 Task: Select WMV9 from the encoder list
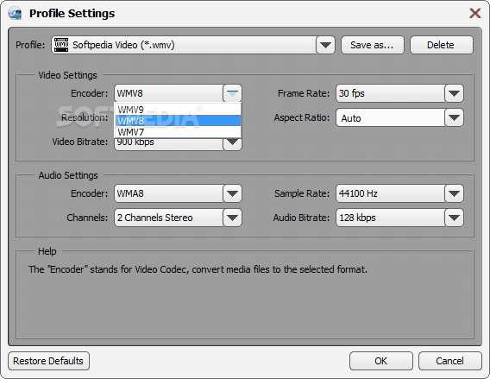click(x=178, y=110)
